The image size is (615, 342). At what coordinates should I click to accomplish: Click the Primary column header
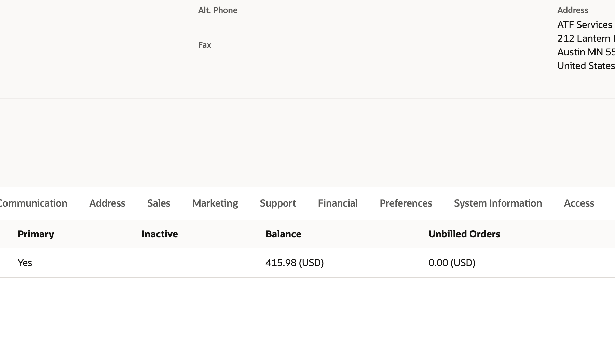tap(36, 234)
